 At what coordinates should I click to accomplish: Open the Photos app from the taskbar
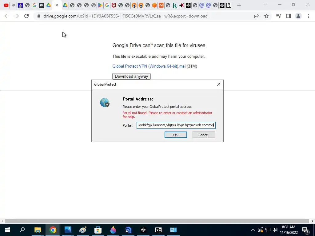[68, 230]
